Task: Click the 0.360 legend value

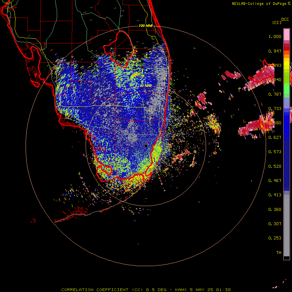Action: (x=275, y=210)
